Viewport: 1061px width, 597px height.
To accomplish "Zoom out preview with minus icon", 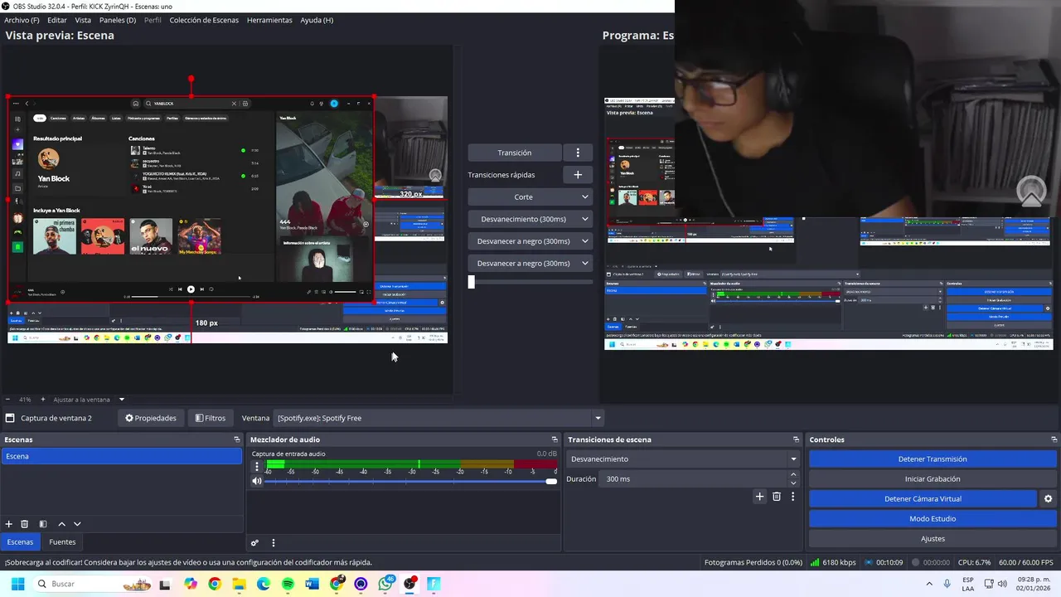I will pyautogui.click(x=7, y=400).
